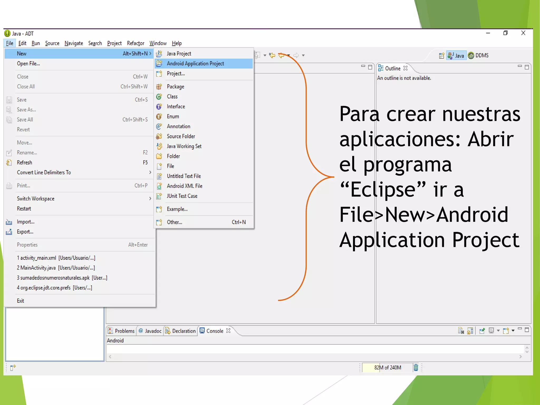Screen dimensions: 540x405
Task: Click the Import... icon in the File menu
Action: [x=9, y=222]
